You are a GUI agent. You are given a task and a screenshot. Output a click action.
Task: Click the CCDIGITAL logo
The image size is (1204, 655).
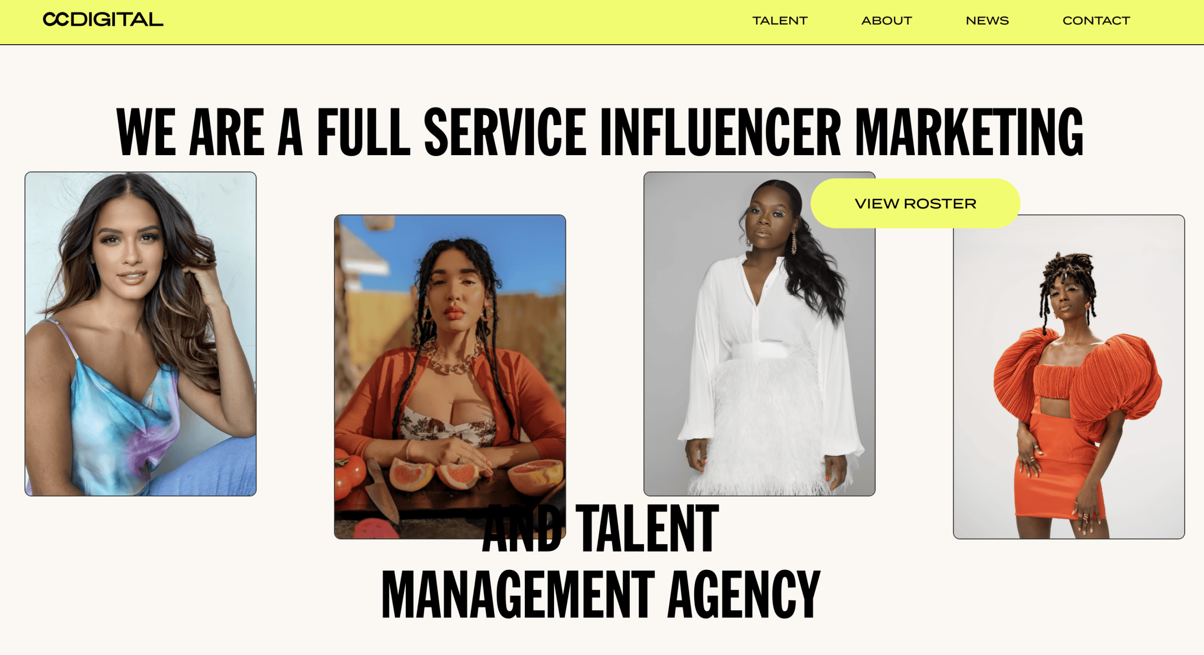[x=103, y=19]
